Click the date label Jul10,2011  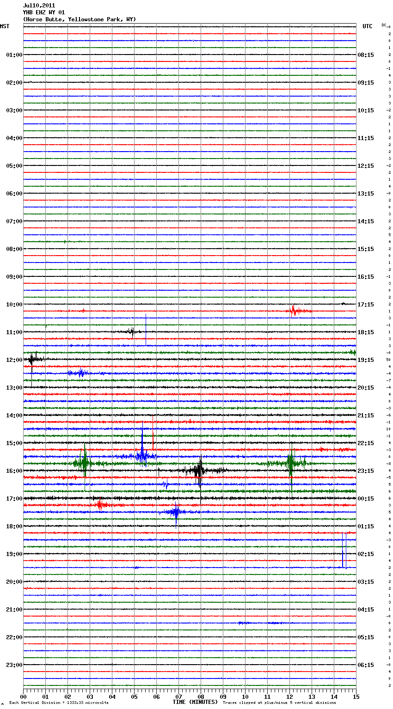(39, 6)
